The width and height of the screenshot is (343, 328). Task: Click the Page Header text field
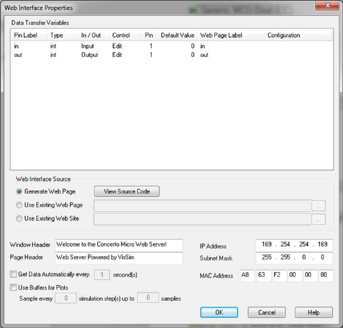click(x=119, y=258)
